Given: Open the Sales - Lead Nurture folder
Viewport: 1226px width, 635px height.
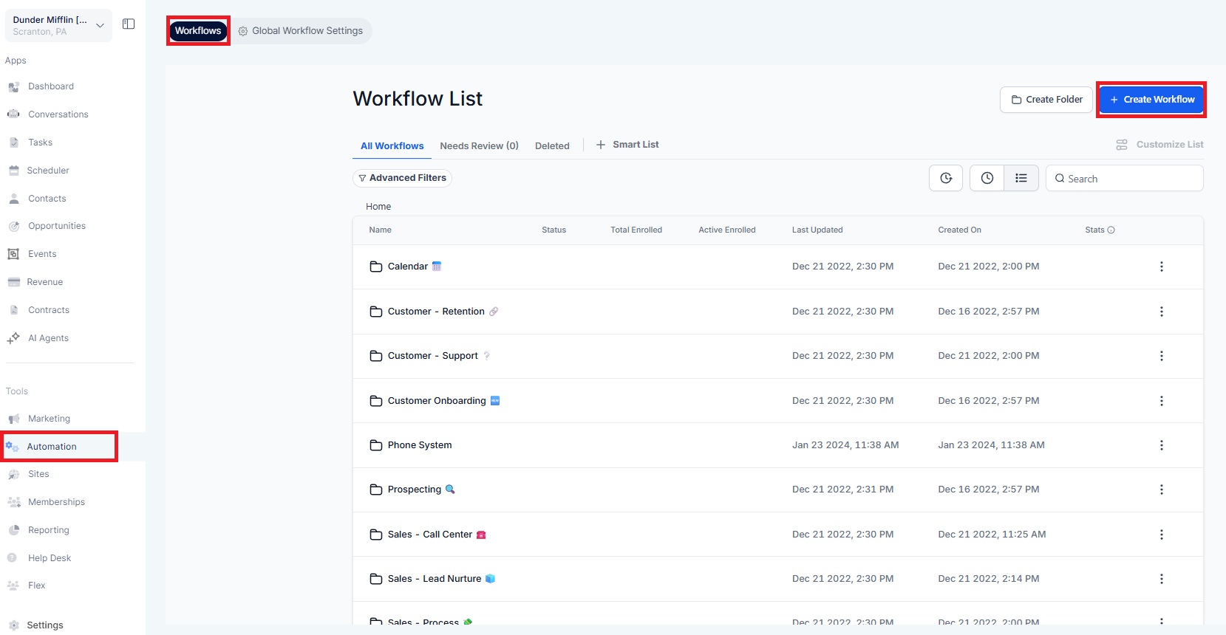Looking at the screenshot, I should (433, 579).
